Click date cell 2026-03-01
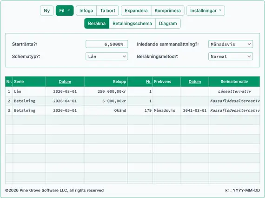Viewport: 265px width, 198px height. click(x=65, y=91)
